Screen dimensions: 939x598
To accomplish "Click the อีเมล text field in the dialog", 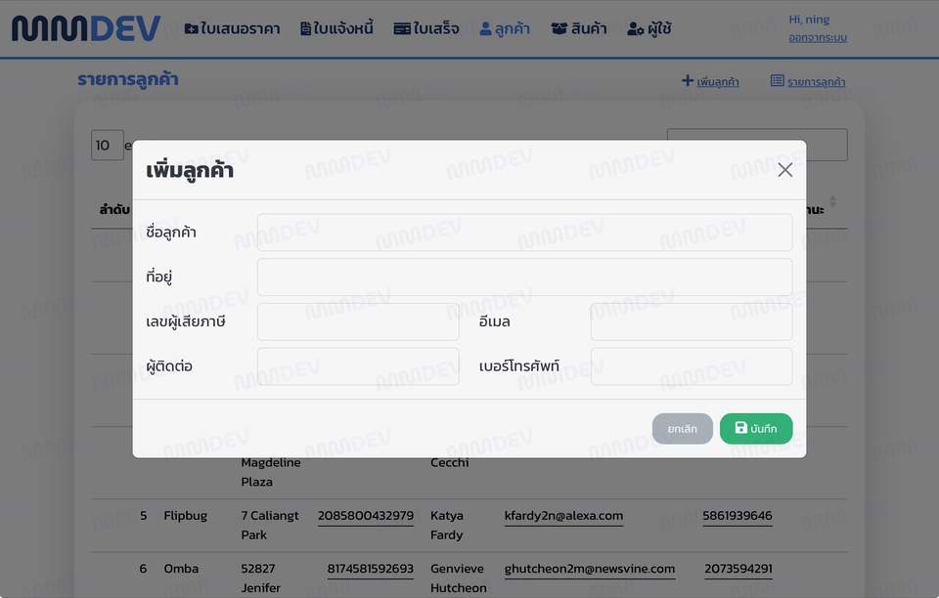I will (x=691, y=320).
